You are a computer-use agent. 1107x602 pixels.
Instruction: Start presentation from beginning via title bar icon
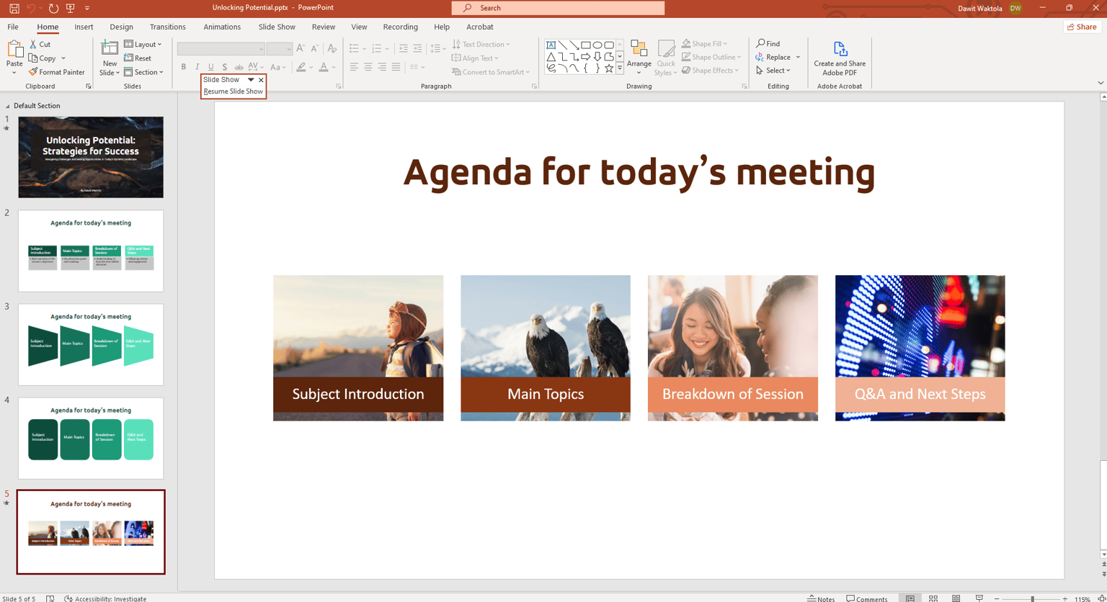[71, 8]
